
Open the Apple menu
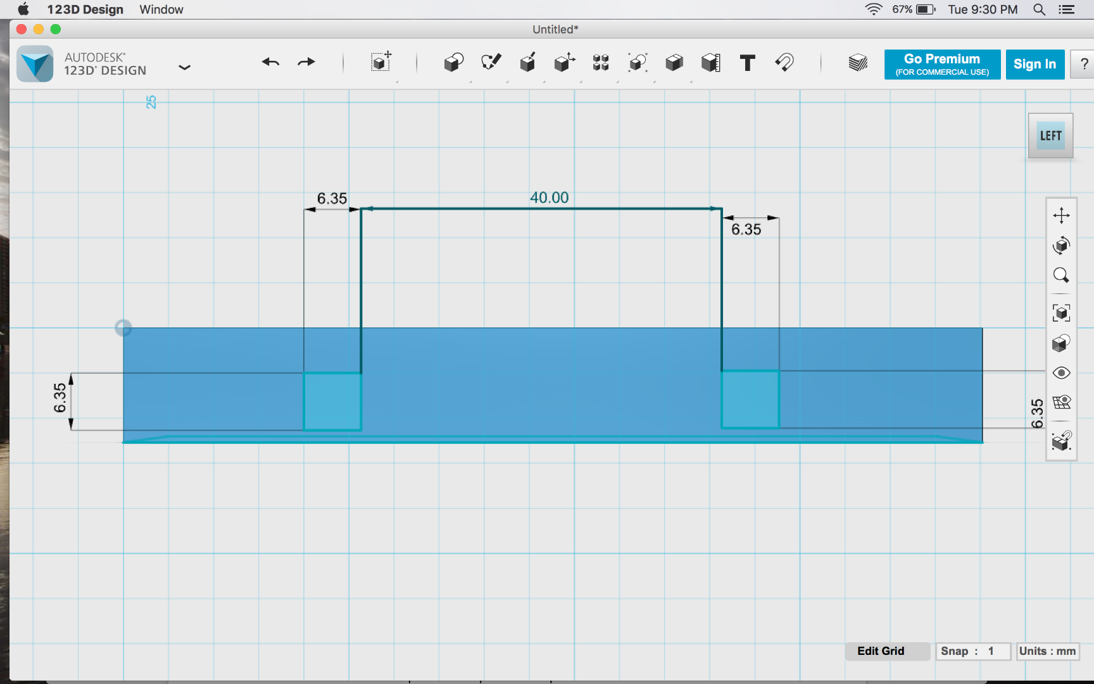point(23,9)
